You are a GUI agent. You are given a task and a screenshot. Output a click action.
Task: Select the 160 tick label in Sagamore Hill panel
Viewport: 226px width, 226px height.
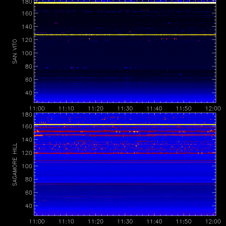coord(27,127)
